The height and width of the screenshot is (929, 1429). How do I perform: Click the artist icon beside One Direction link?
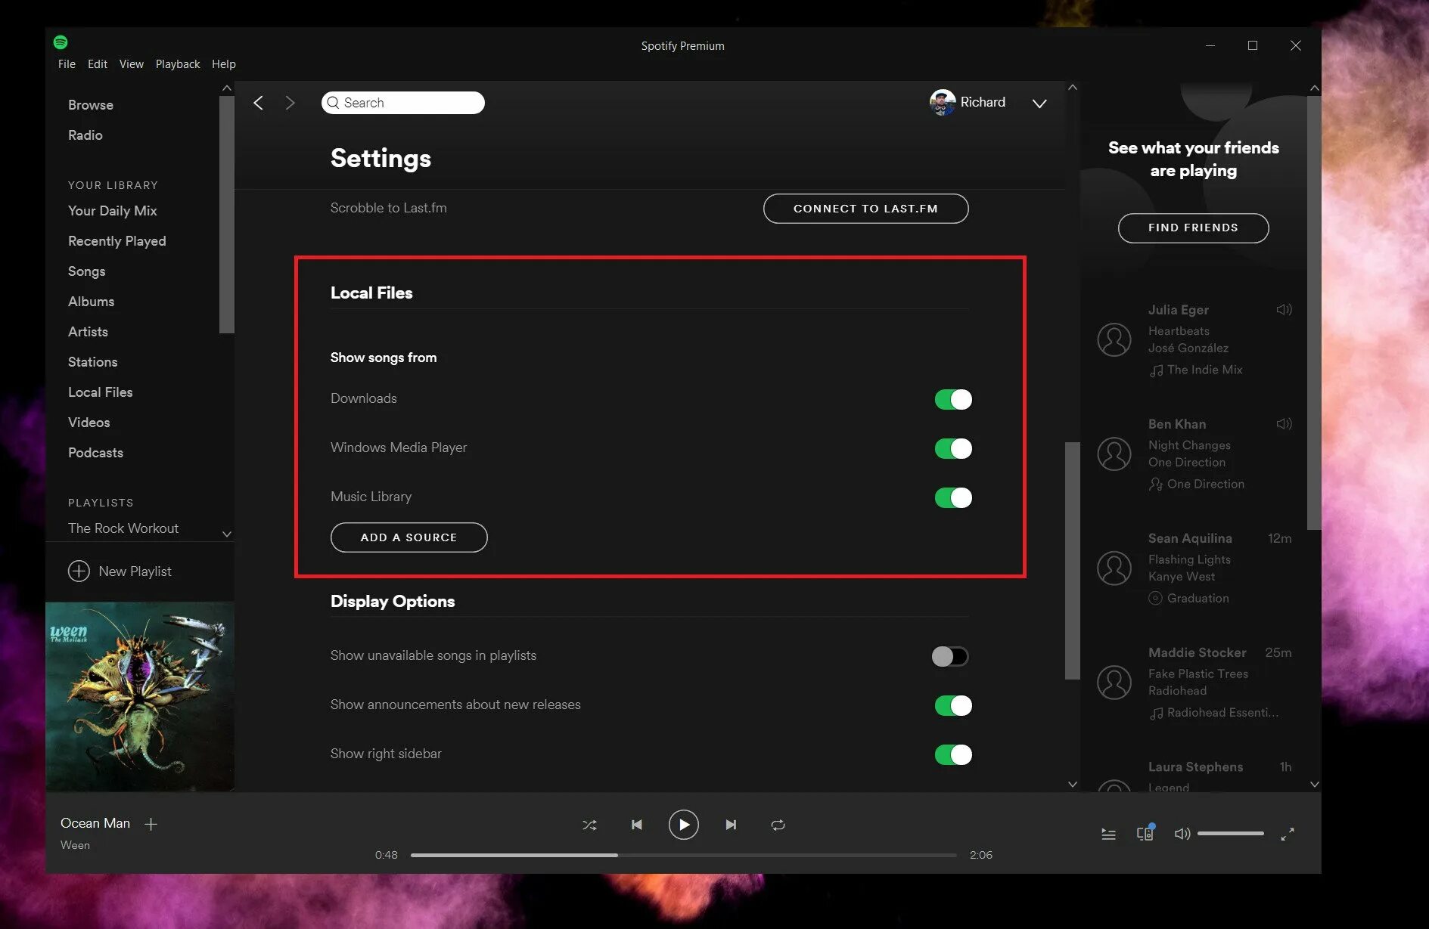(1155, 485)
